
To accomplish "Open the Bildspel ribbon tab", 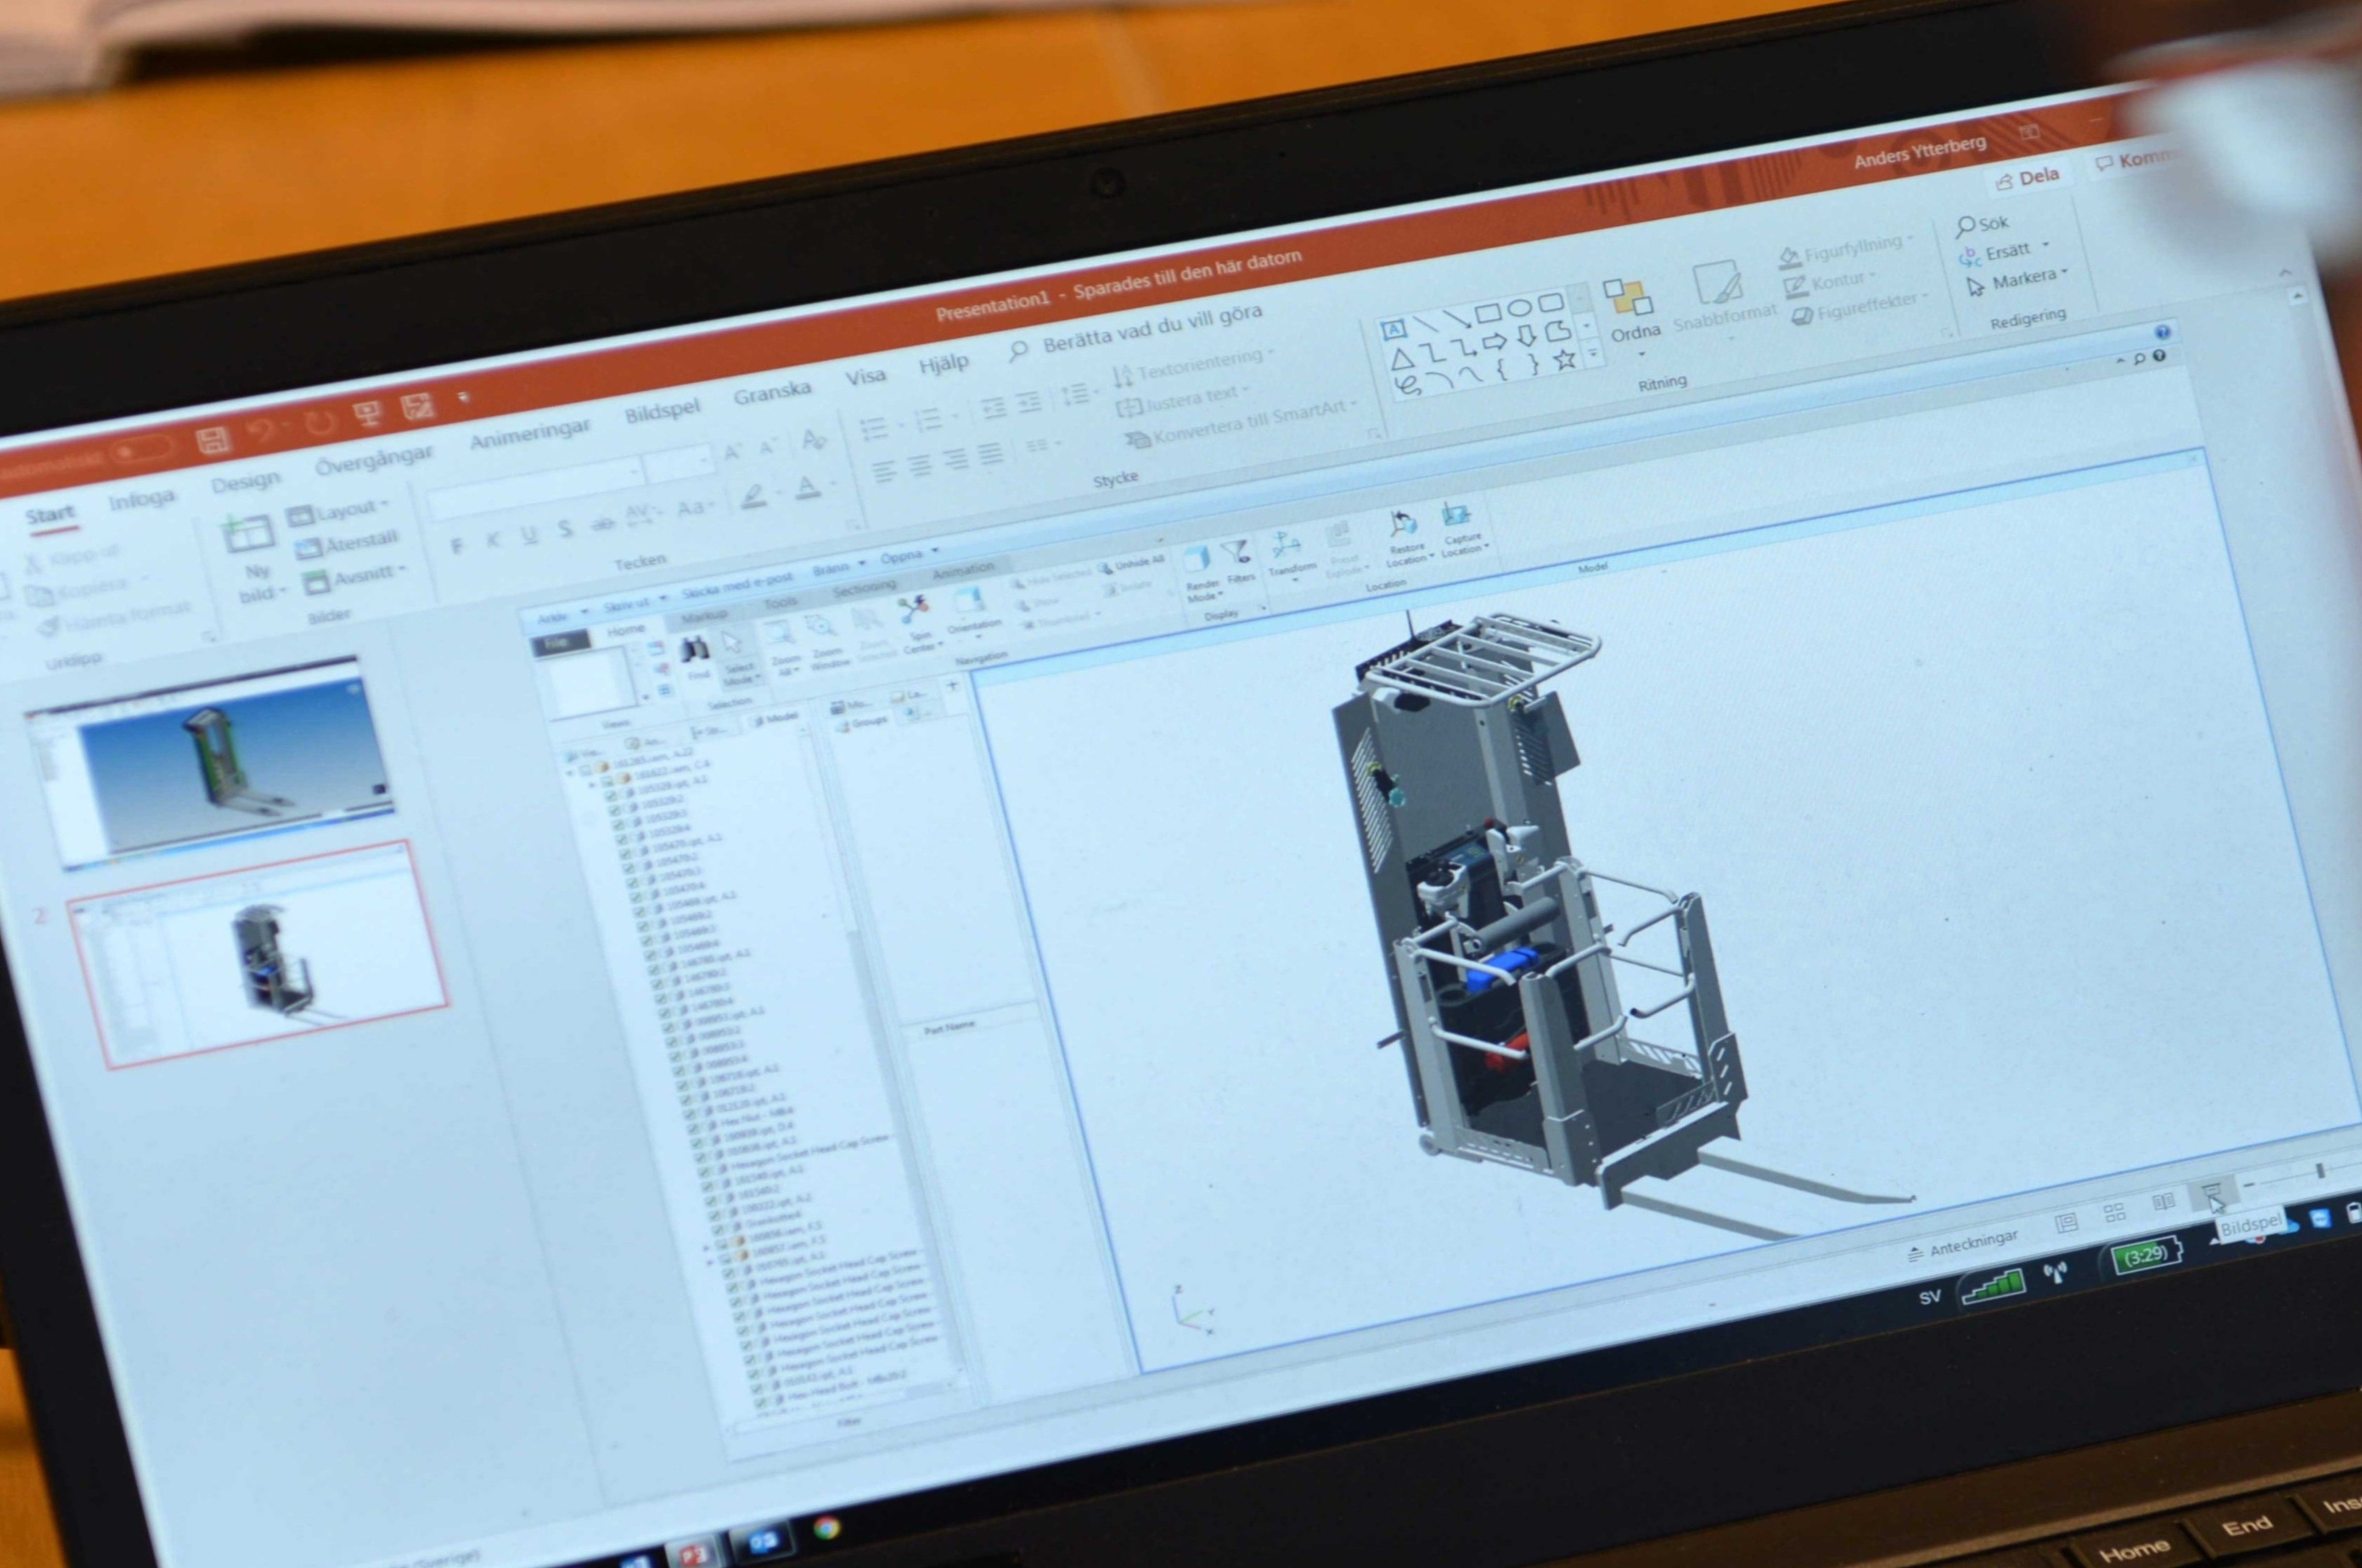I will point(661,411).
